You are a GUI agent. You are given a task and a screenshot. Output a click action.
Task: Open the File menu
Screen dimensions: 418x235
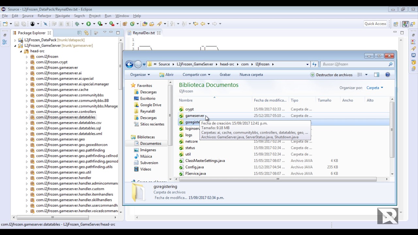coord(5,16)
